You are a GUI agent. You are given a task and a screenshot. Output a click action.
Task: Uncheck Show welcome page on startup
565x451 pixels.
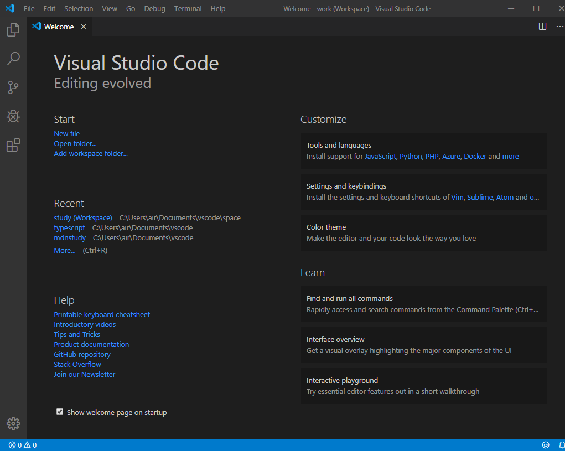59,412
